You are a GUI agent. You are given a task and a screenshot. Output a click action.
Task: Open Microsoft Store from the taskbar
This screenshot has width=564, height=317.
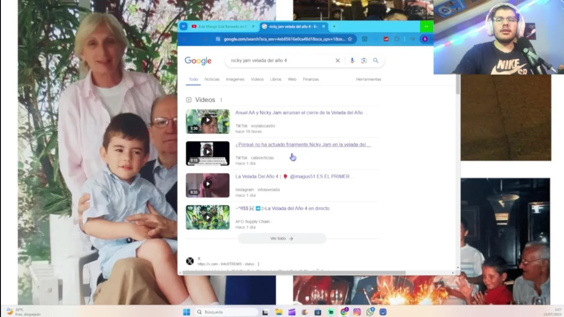point(318,312)
